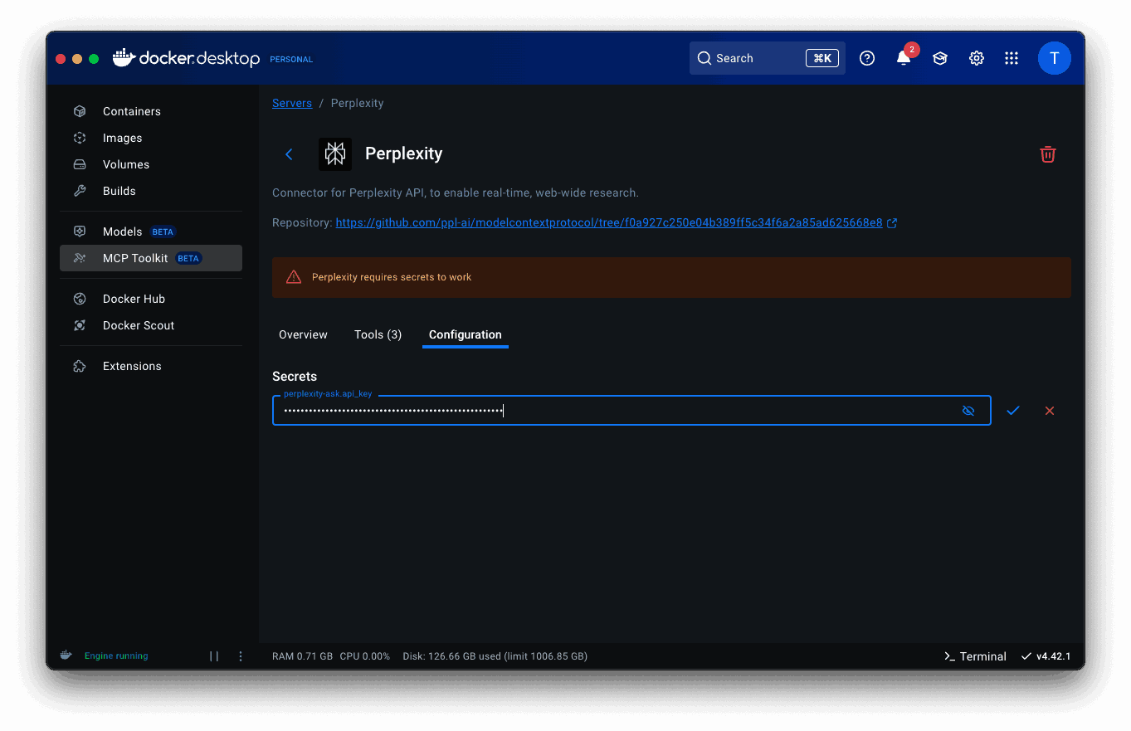Open the three-dot engine options menu
The image size is (1131, 731).
point(240,655)
